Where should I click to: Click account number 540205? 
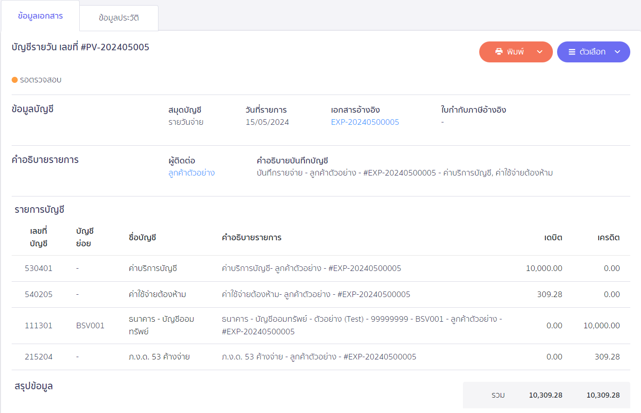point(39,294)
